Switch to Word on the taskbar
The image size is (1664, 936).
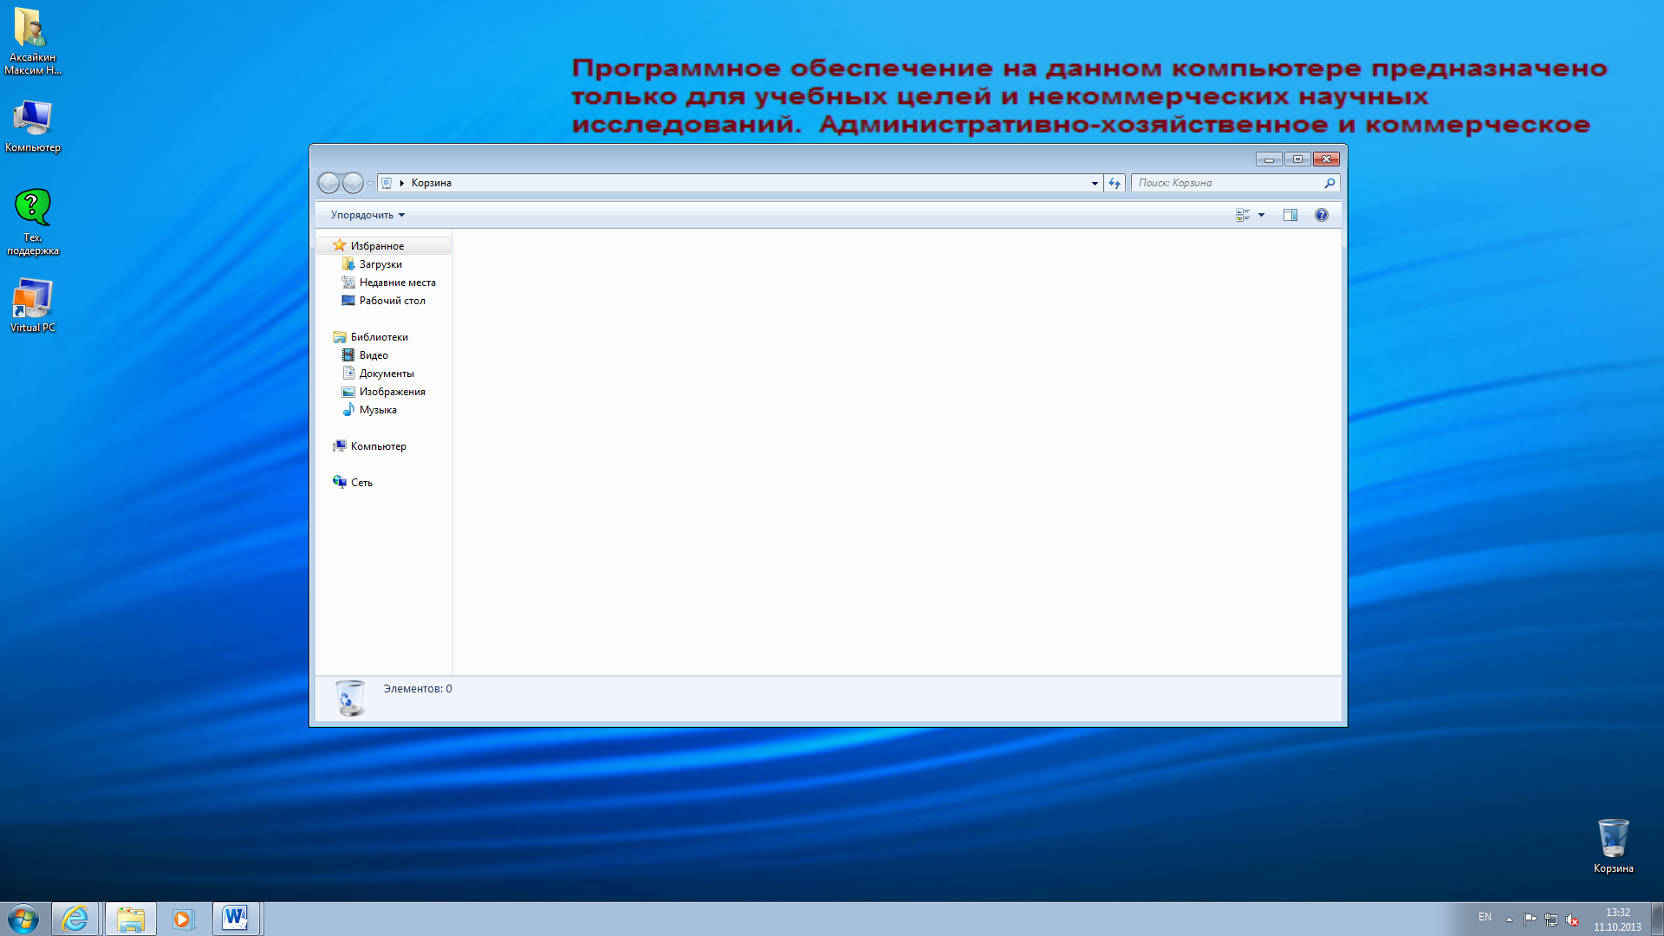click(236, 919)
